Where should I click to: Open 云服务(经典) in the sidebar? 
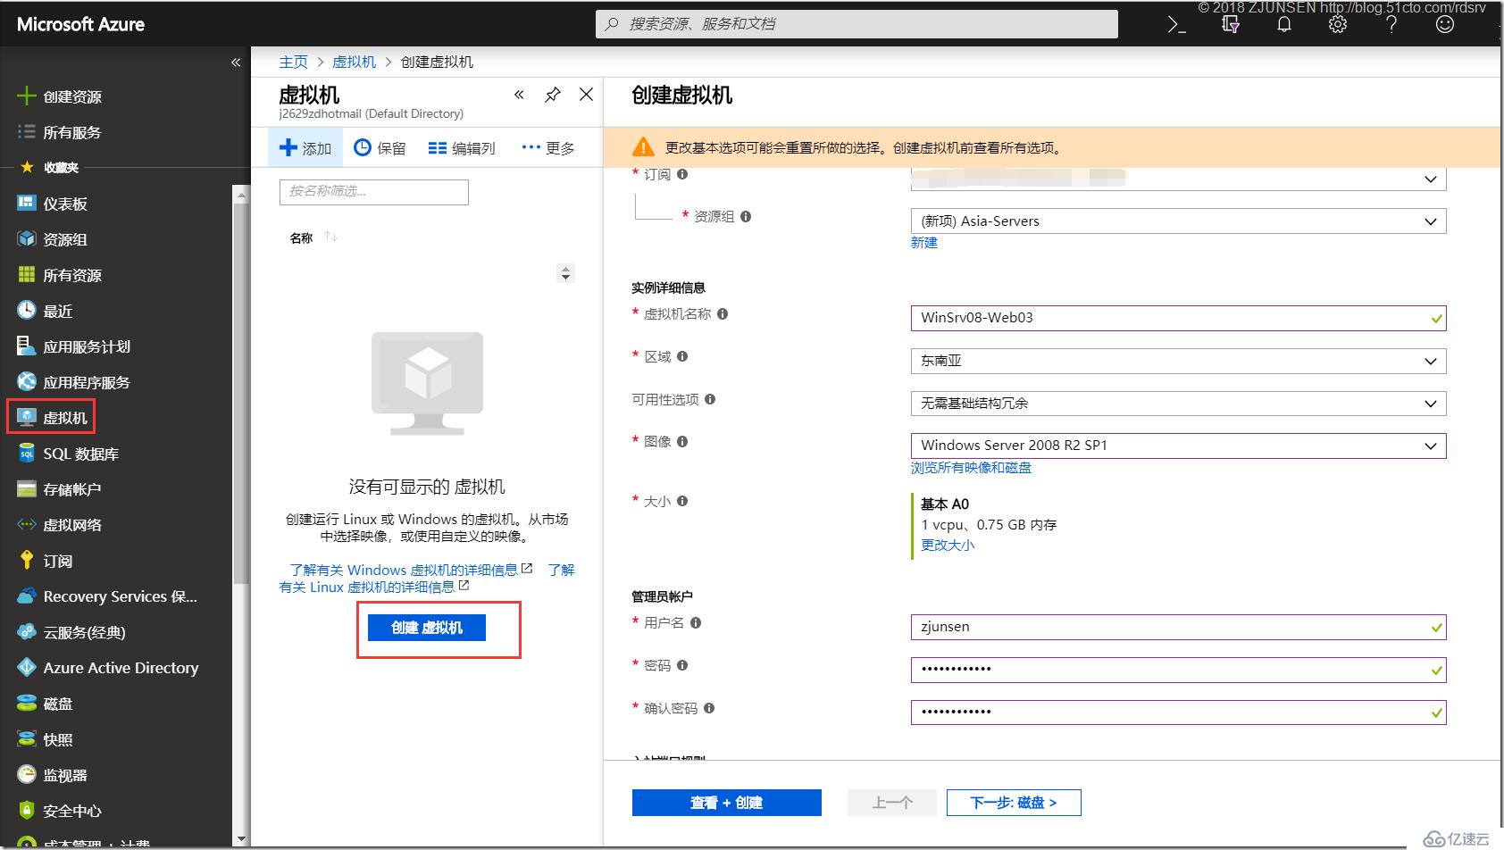tap(71, 632)
